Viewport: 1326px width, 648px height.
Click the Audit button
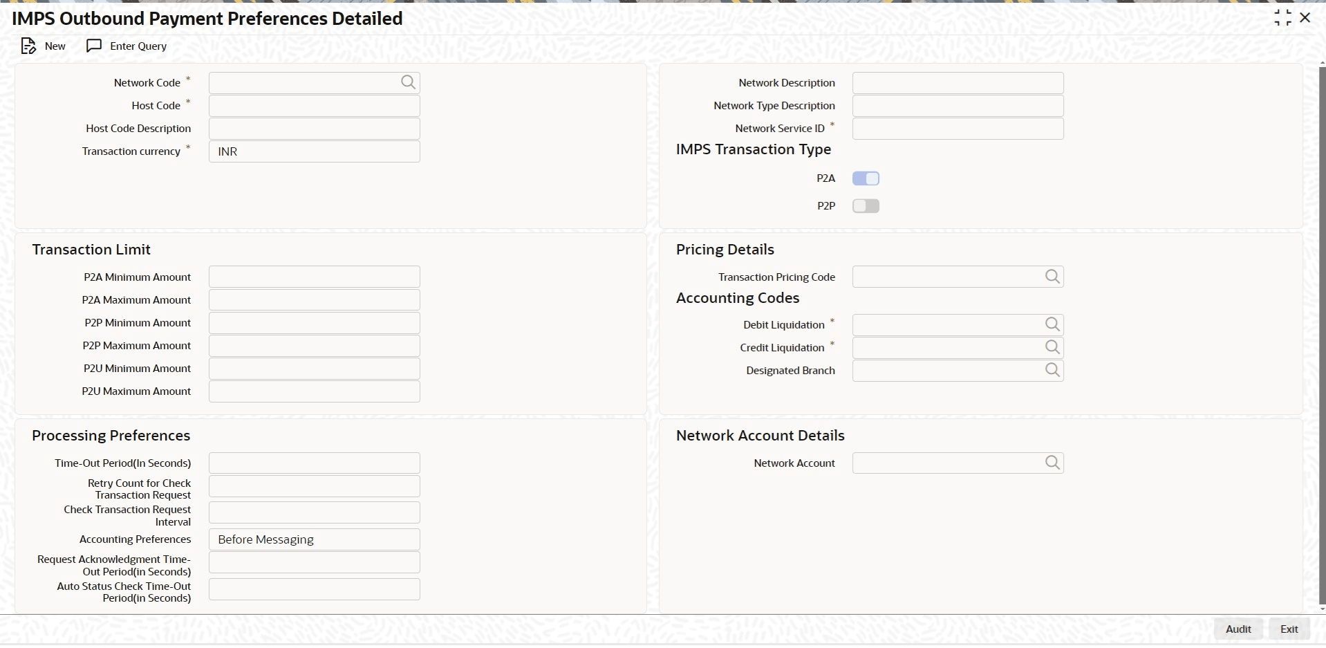(1238, 629)
